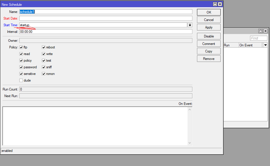Viewport: 270px width, 166px height.
Task: Click the New Schedule title bar text
Action: (12, 5)
